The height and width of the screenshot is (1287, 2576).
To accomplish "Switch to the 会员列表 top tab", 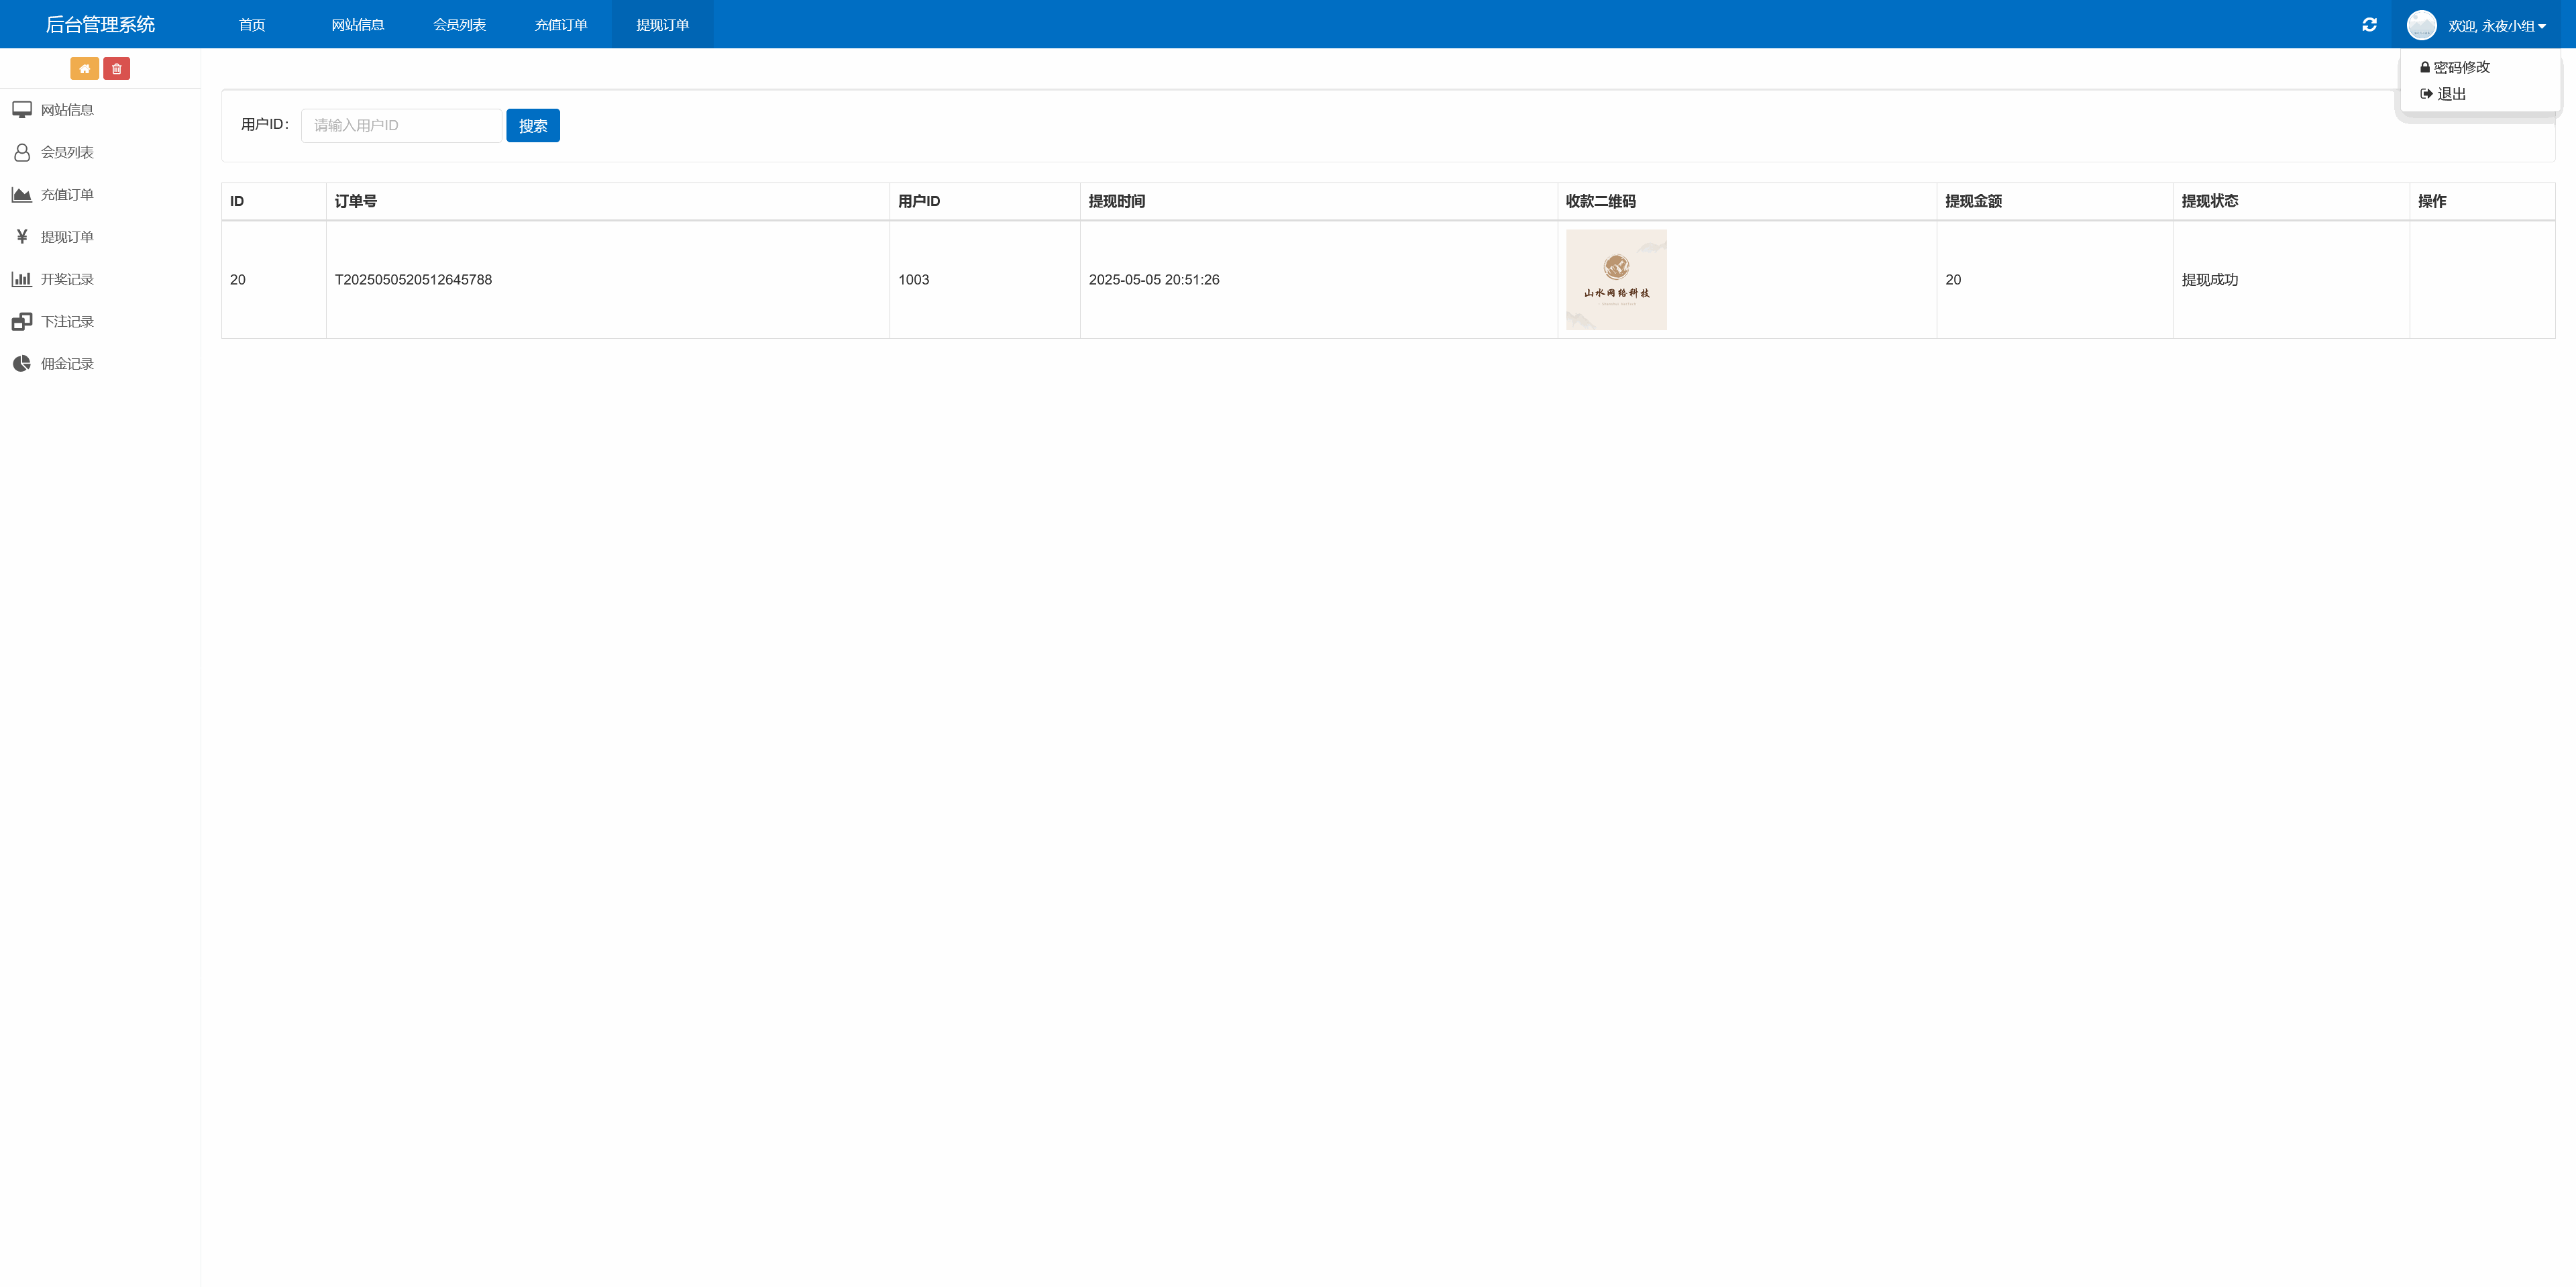I will [459, 25].
